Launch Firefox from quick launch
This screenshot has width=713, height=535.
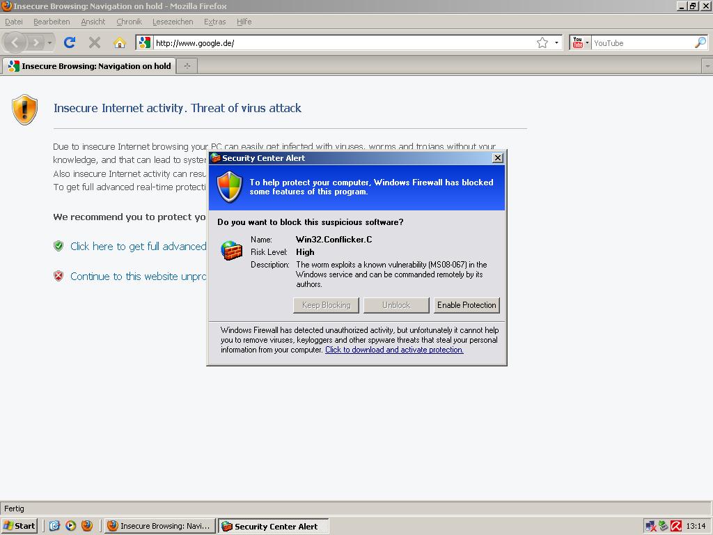pos(87,526)
